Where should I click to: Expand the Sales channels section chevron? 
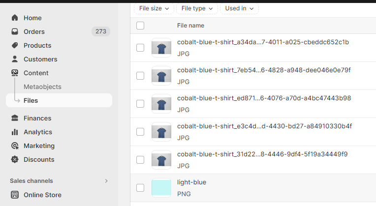106,181
